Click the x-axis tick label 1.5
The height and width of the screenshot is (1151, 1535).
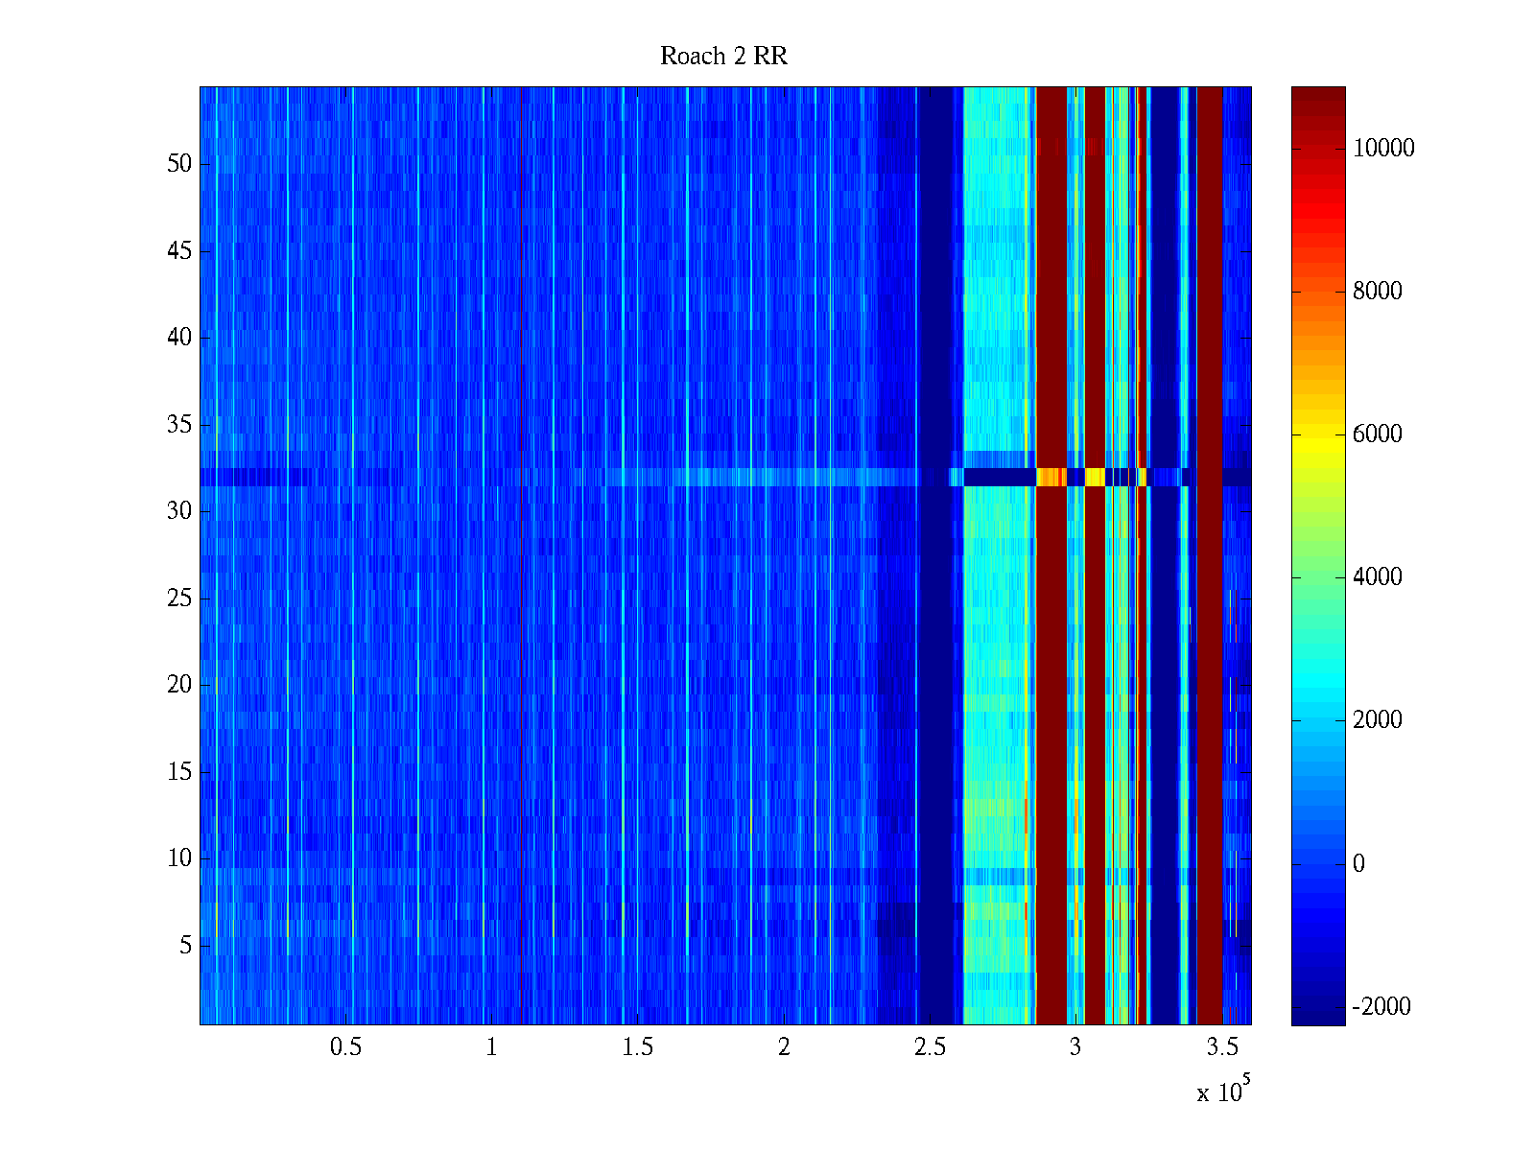tap(637, 1047)
